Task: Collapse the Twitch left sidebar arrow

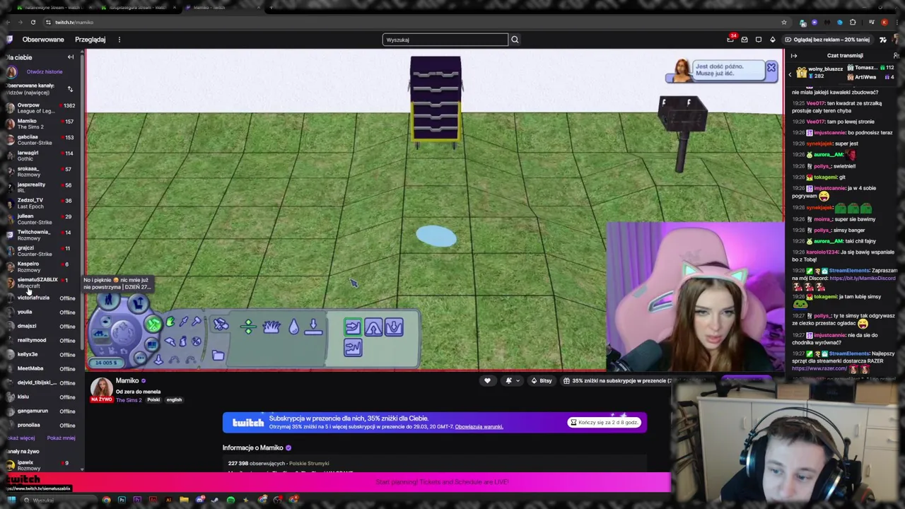Action: pos(71,57)
